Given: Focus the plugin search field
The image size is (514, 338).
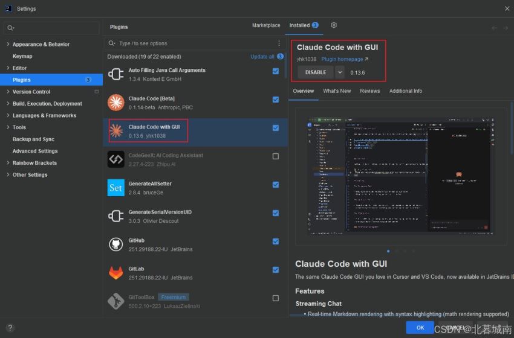Looking at the screenshot, I should [x=195, y=43].
